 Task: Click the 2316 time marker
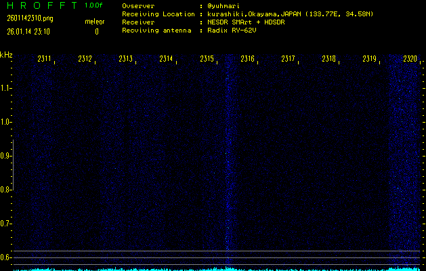tap(247, 59)
